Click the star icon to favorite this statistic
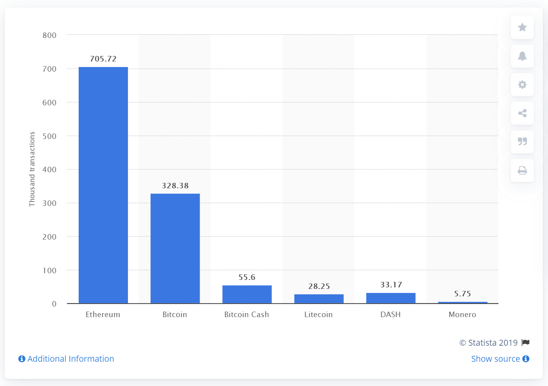The image size is (548, 386). pyautogui.click(x=522, y=27)
